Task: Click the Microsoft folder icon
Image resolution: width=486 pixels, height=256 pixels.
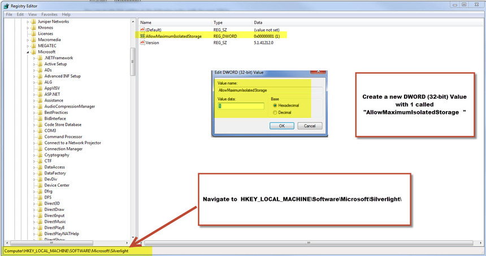Action: tap(33, 52)
